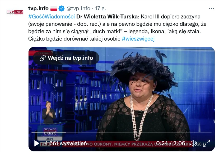Viewport: 219px width, 152px height.
Task: Click the 0:24 / 2:06 time display
Action: pos(171,143)
